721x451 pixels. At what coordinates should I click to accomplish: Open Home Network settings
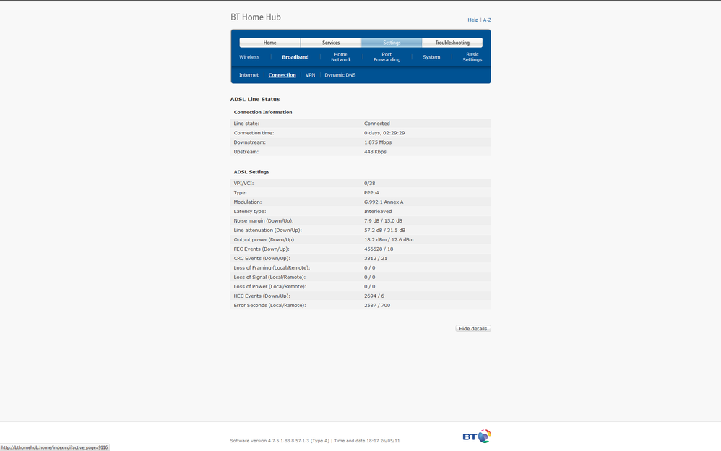coord(341,57)
